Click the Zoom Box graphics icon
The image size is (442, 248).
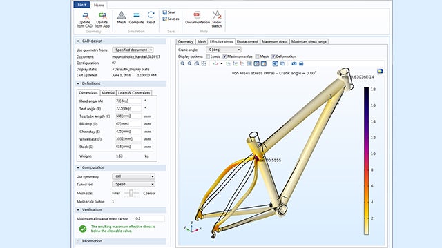(x=197, y=64)
